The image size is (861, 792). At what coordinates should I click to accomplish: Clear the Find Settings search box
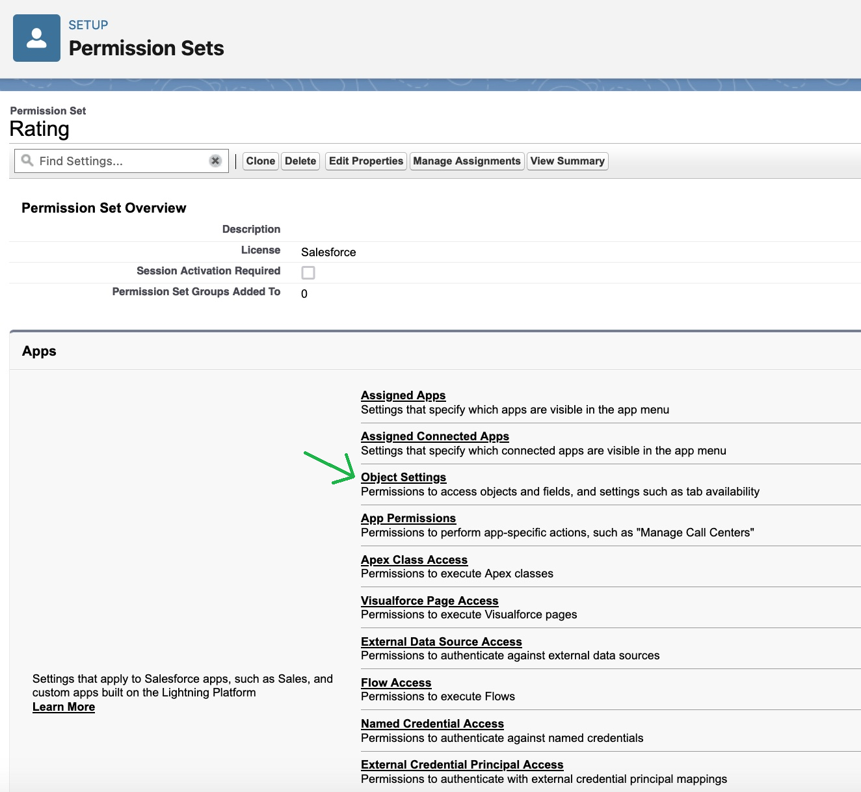click(x=215, y=161)
